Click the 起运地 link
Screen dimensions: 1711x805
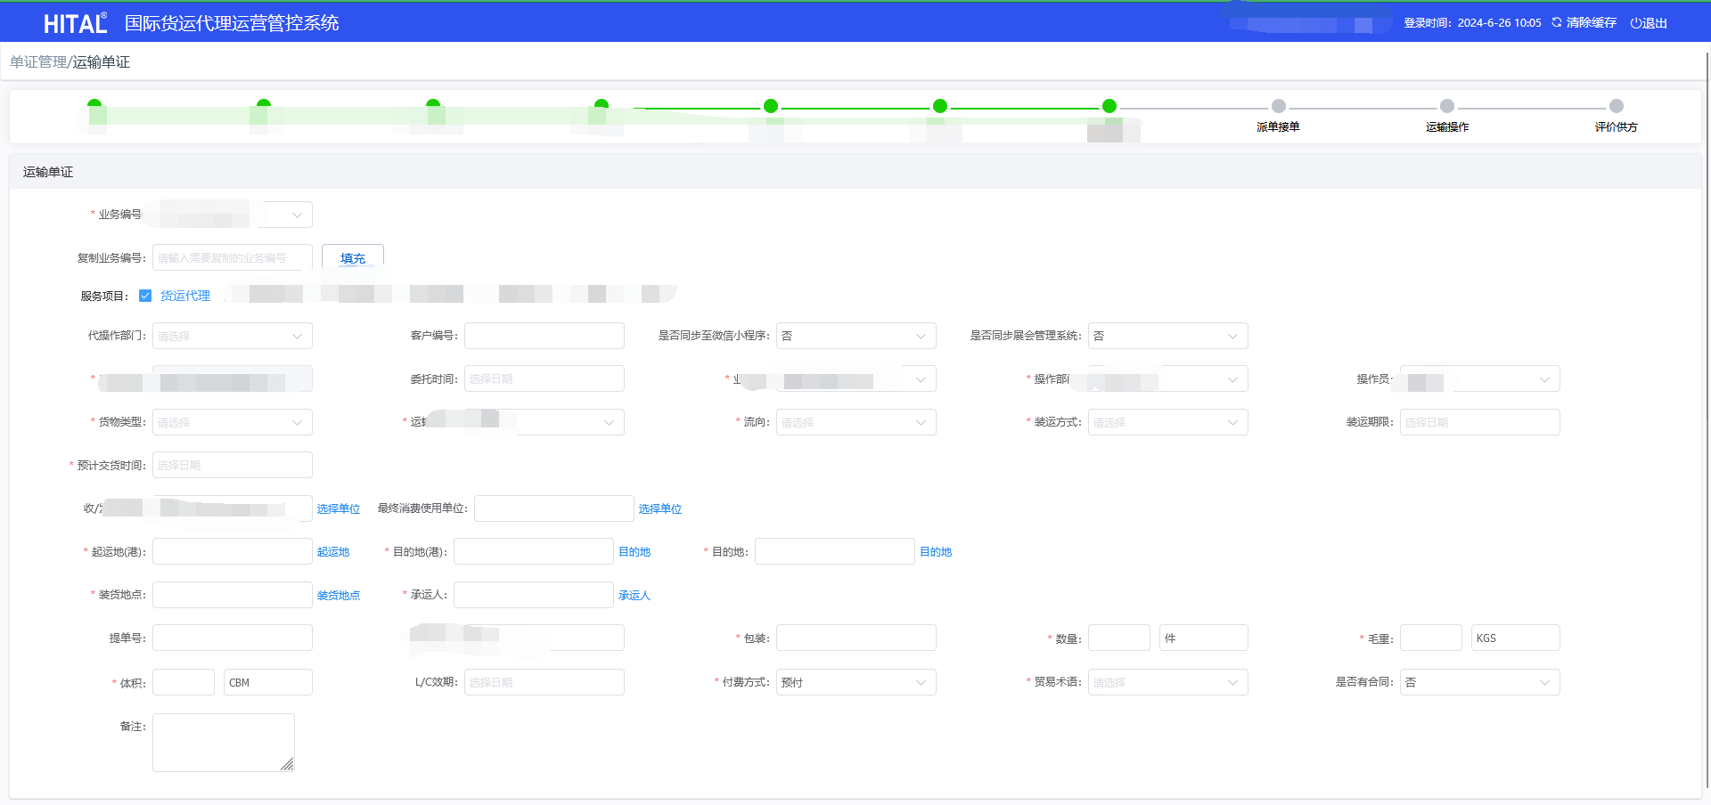click(x=333, y=552)
